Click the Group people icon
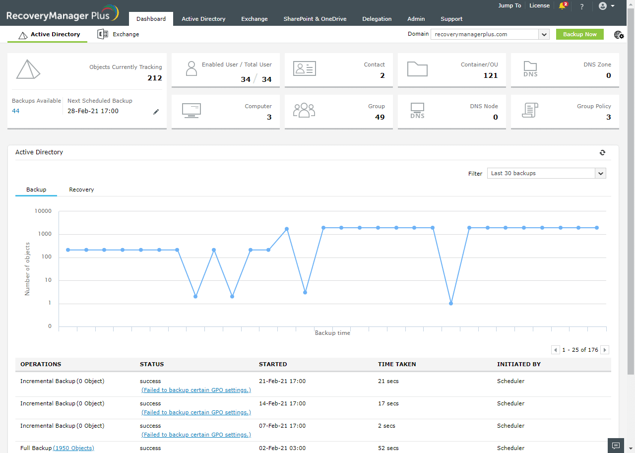 (x=304, y=110)
